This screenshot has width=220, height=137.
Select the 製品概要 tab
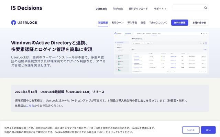tap(103, 23)
